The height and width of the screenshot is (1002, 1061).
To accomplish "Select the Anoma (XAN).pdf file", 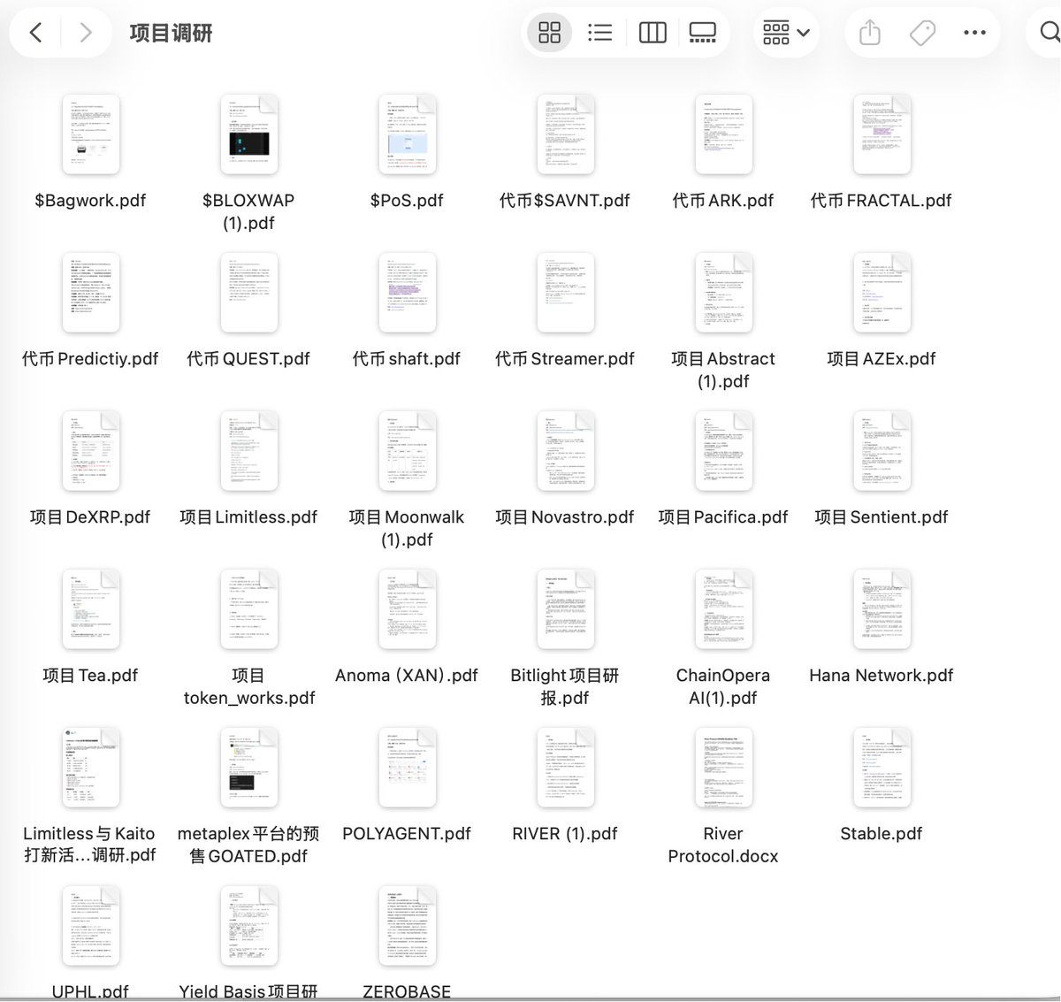I will (407, 609).
